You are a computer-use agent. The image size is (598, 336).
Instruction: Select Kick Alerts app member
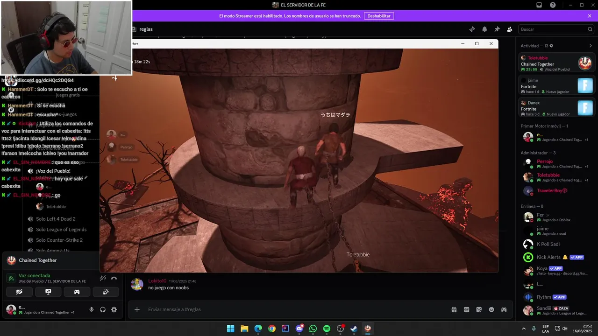tap(557, 257)
